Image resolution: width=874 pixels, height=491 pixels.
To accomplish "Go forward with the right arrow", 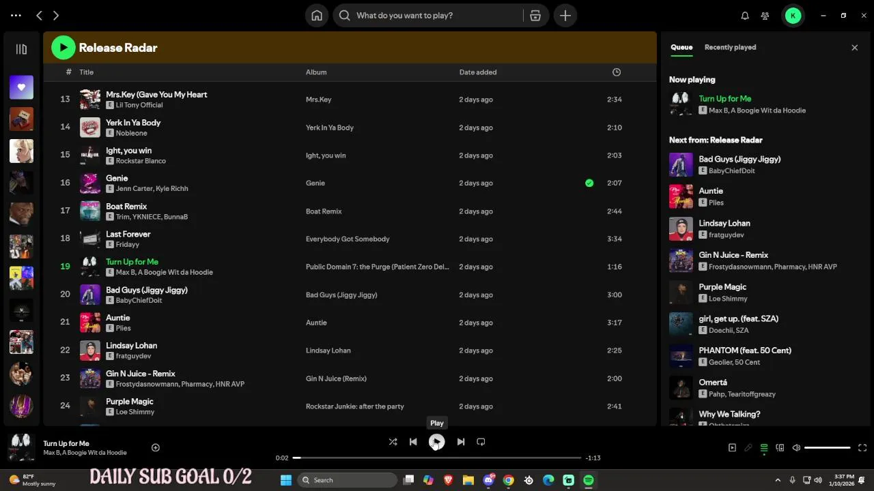I will pyautogui.click(x=56, y=16).
